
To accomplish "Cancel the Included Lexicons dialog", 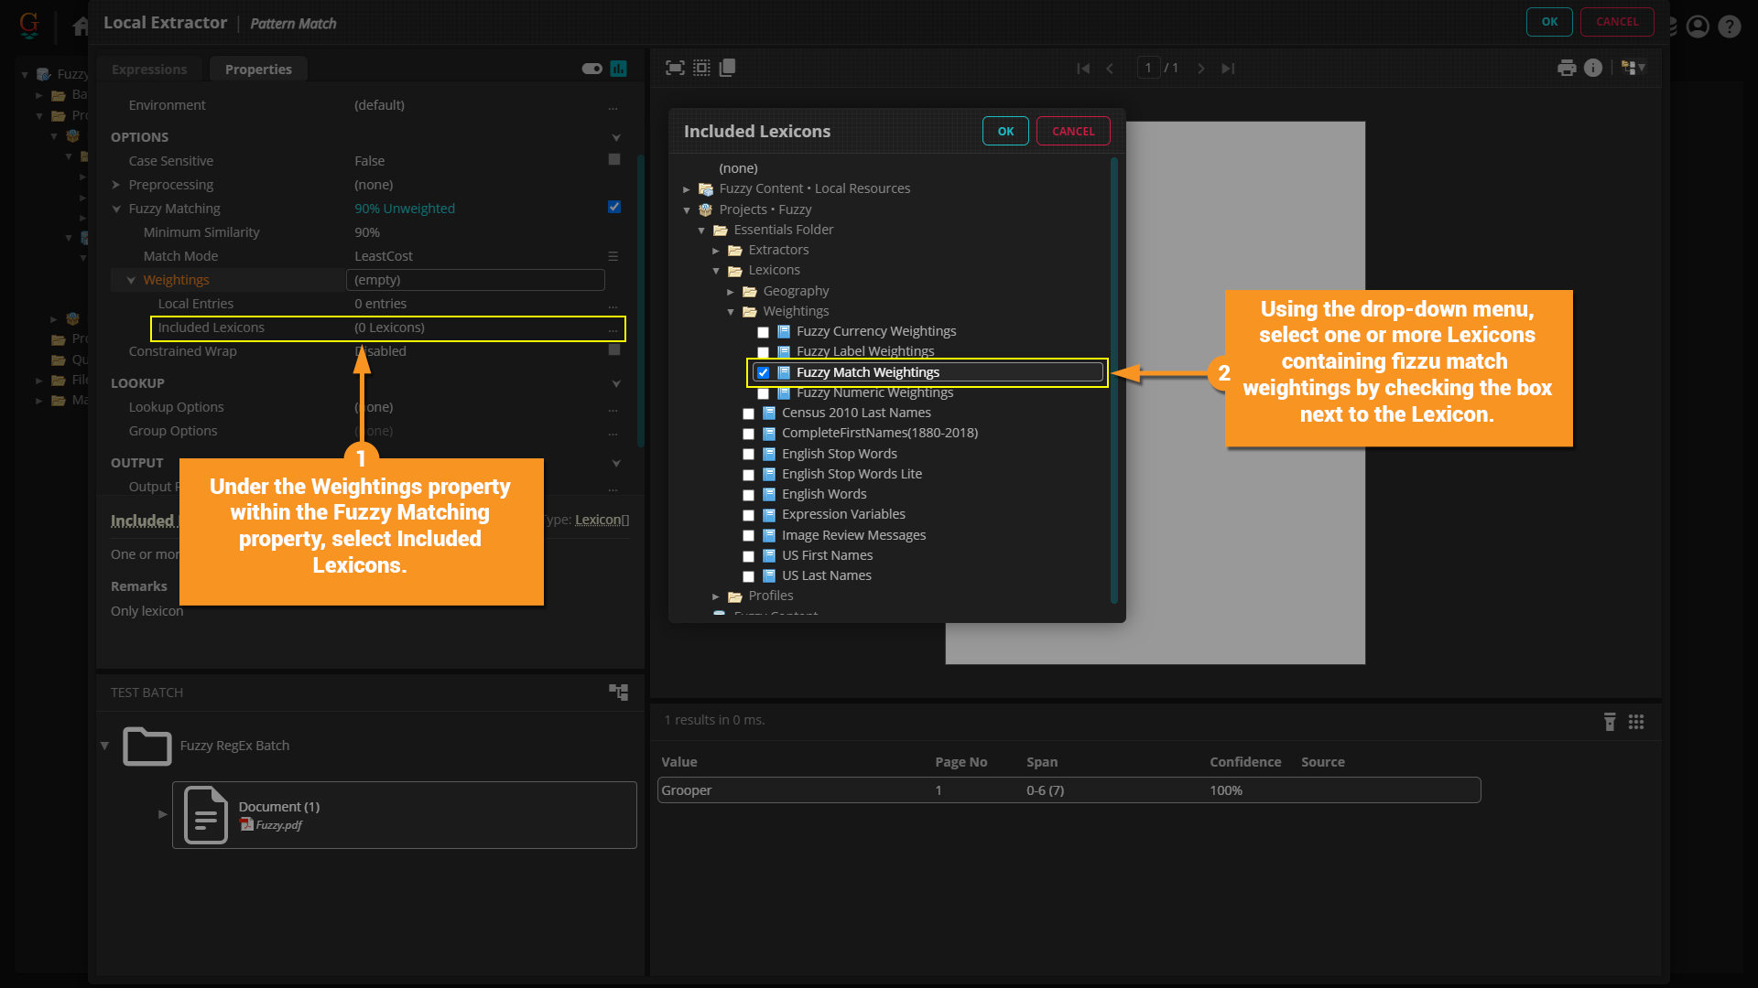I will tap(1072, 132).
